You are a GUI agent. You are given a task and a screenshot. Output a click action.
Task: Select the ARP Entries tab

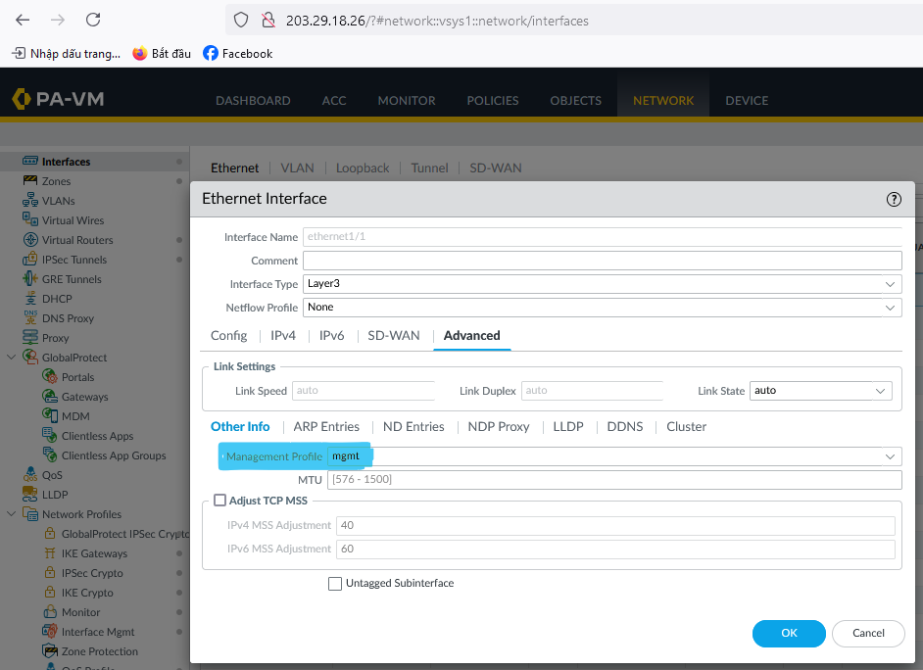(x=326, y=426)
